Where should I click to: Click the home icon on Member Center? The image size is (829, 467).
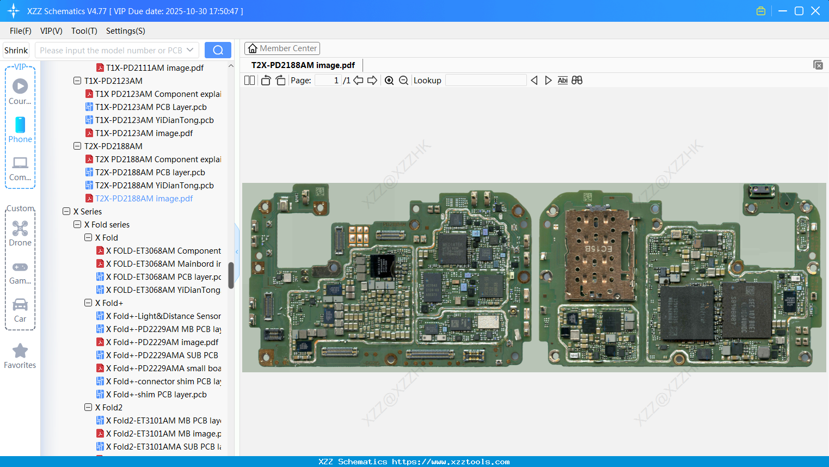tap(253, 48)
